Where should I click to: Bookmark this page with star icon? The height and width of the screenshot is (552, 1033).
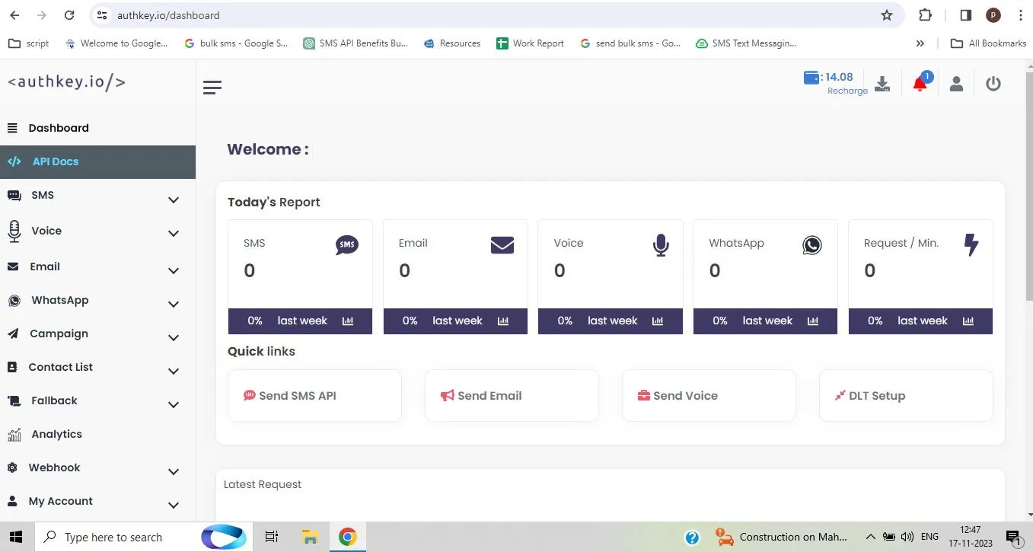[887, 15]
